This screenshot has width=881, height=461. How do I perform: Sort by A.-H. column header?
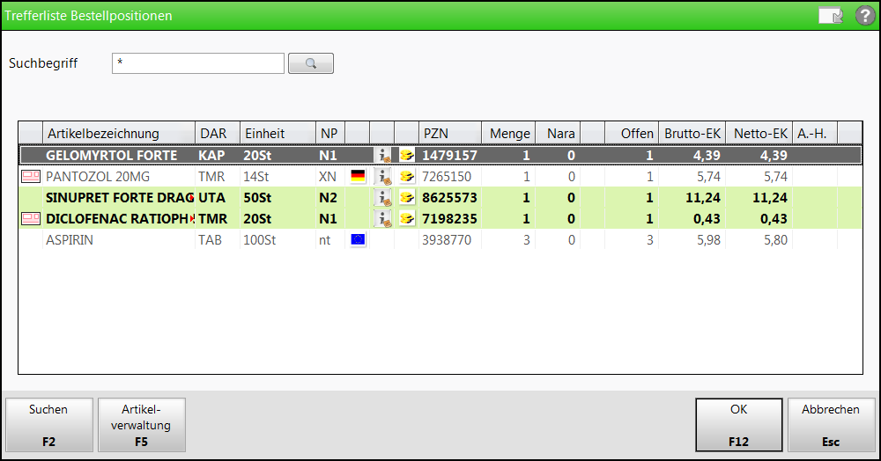[815, 134]
